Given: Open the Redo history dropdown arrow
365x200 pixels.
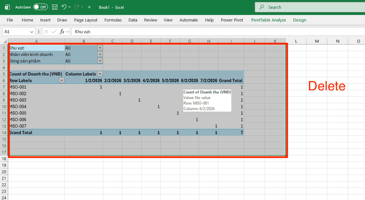Looking at the screenshot, I should pyautogui.click(x=82, y=7).
